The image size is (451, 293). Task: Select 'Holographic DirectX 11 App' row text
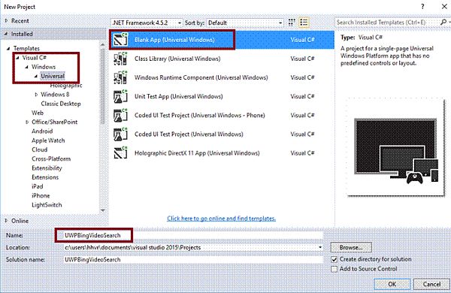coord(171,153)
